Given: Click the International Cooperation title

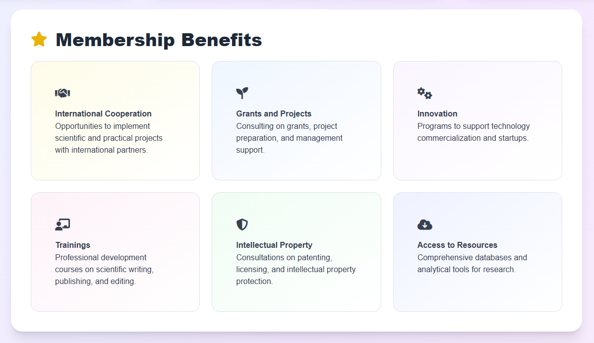Looking at the screenshot, I should (x=103, y=114).
